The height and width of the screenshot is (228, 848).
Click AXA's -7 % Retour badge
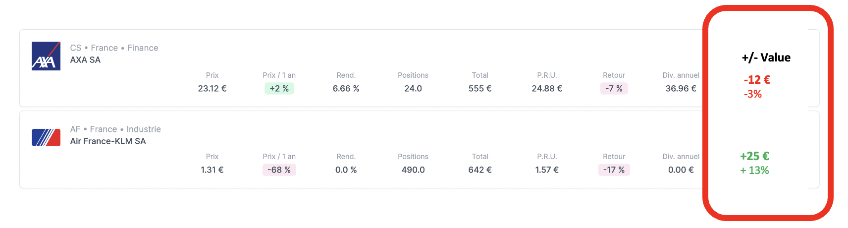pyautogui.click(x=614, y=88)
